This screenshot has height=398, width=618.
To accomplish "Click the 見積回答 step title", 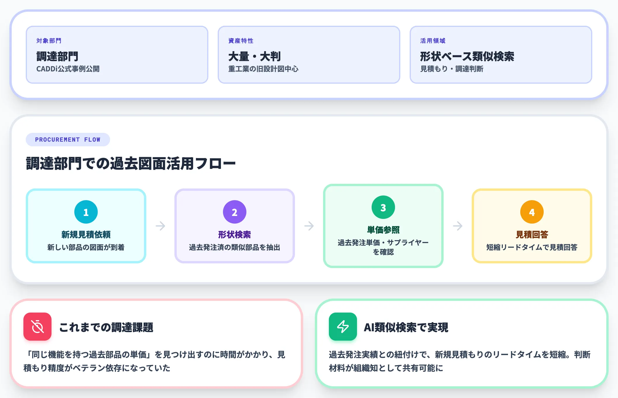I will (532, 234).
